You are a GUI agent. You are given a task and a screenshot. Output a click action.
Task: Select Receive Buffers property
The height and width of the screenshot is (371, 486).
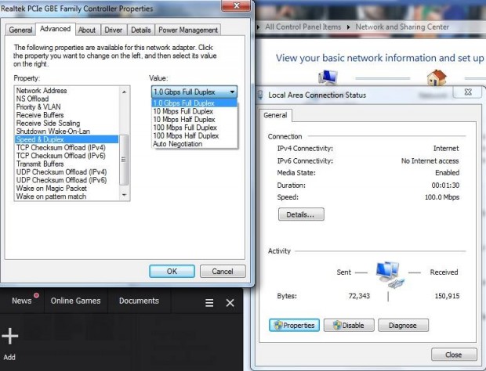click(x=40, y=115)
